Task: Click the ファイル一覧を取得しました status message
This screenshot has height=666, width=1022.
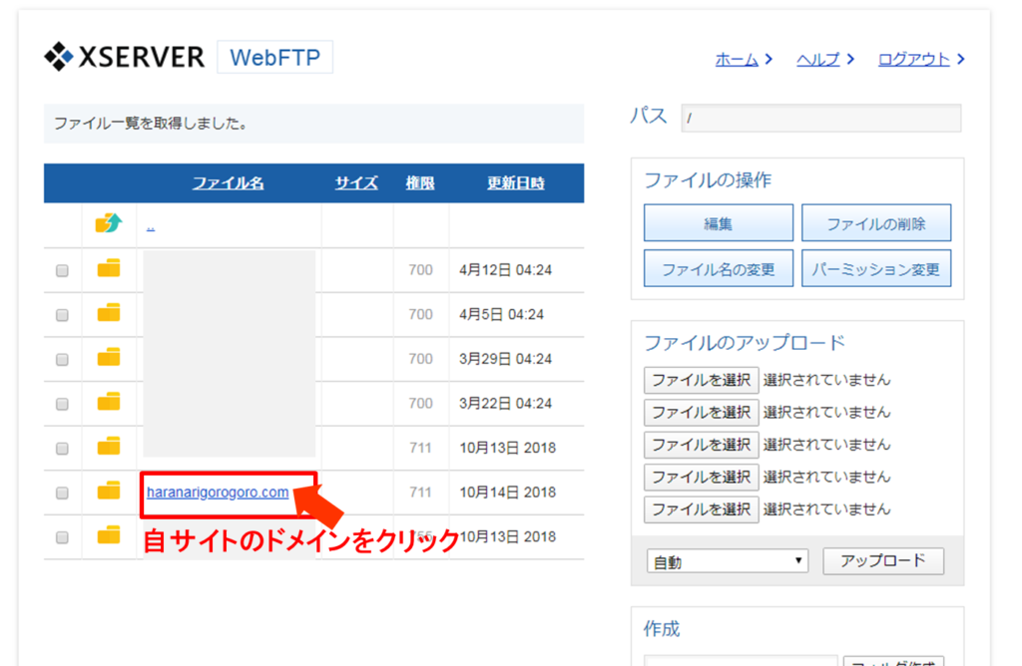Action: click(x=151, y=123)
